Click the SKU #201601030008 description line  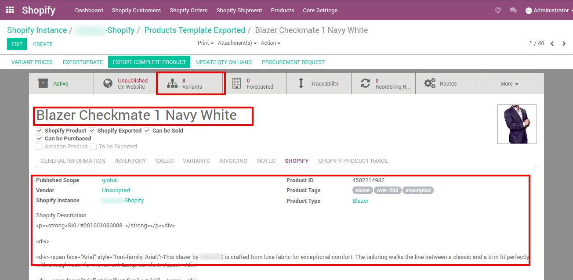(x=105, y=226)
